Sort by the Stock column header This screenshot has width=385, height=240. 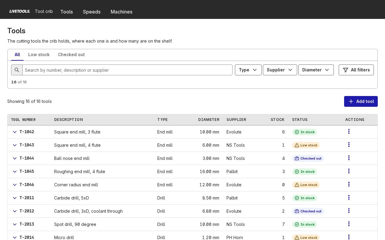pyautogui.click(x=277, y=120)
